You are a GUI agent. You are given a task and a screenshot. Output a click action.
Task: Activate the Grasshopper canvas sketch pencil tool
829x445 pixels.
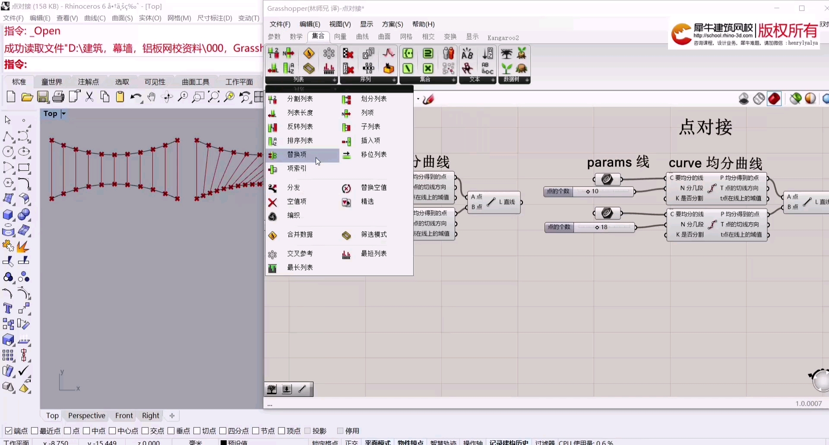pos(302,389)
